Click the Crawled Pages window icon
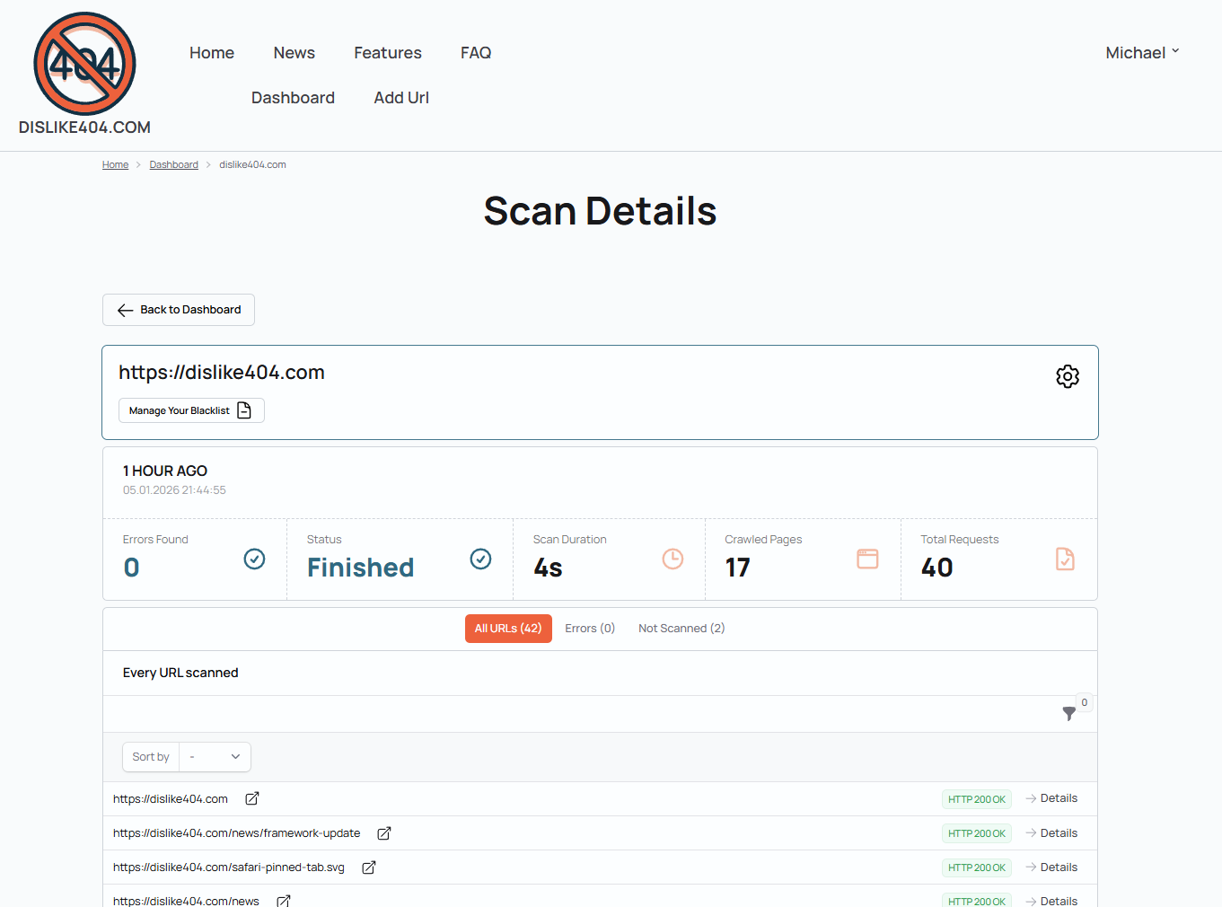 click(x=867, y=559)
